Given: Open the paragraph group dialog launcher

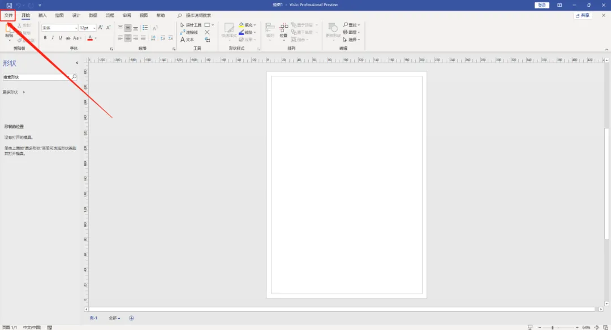Looking at the screenshot, I should click(174, 49).
